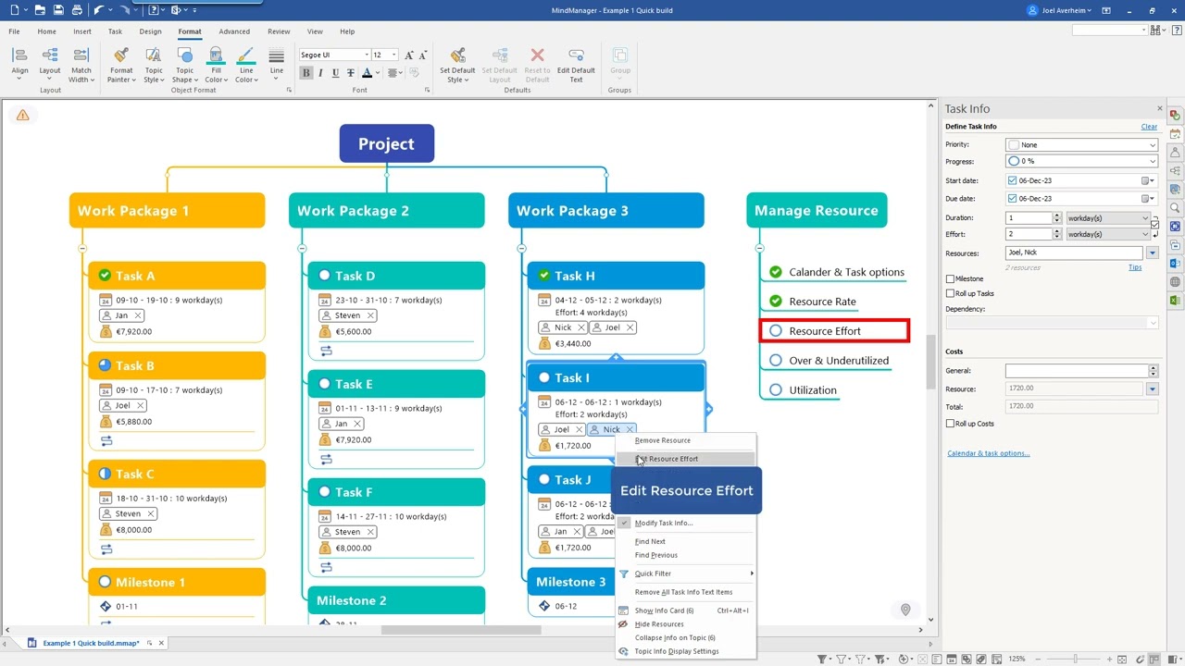The height and width of the screenshot is (666, 1185).
Task: Open Topic Shape gallery
Action: [185, 65]
